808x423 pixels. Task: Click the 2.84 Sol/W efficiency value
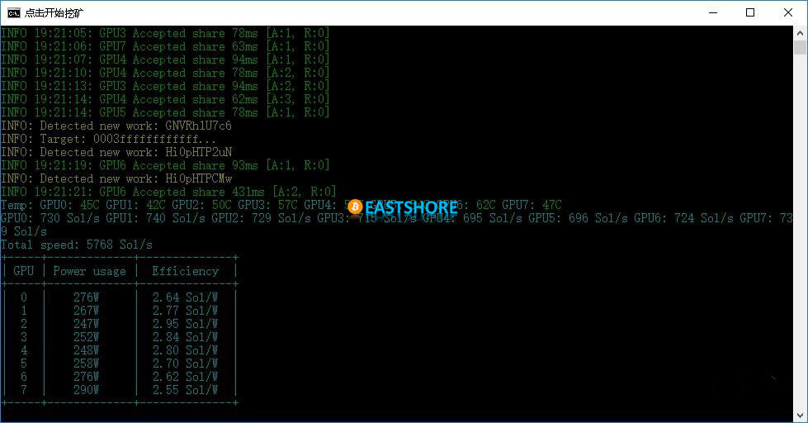[x=186, y=337]
